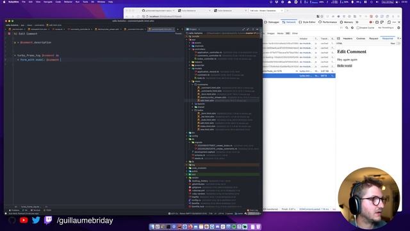410x231 pixels.
Task: Open Trash in the Dock
Action: pos(258,227)
